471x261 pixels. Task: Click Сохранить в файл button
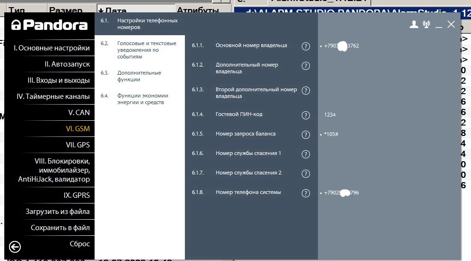point(60,228)
